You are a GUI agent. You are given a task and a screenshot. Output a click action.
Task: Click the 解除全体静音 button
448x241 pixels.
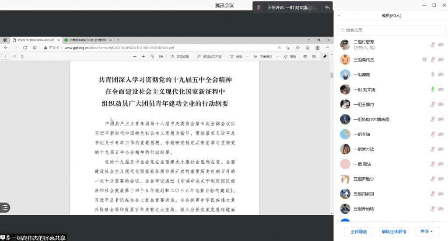coord(394,231)
